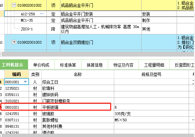Select material code 0359111
This screenshot has width=195, height=137.
pos(17,95)
